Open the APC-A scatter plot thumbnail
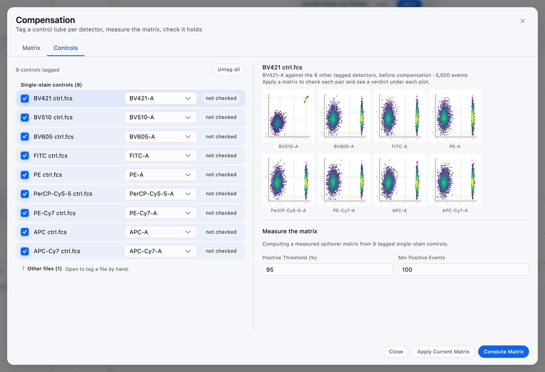 click(399, 180)
